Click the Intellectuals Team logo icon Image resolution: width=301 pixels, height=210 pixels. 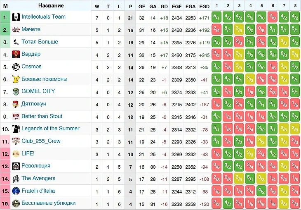coord(16,17)
